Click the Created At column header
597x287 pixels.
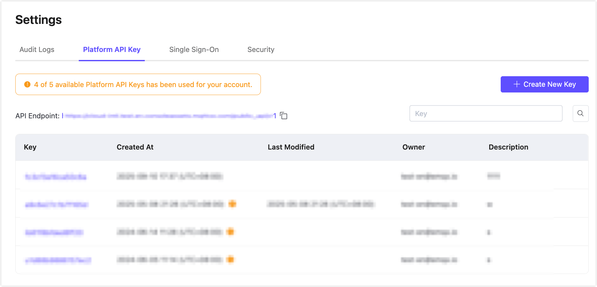click(x=135, y=147)
